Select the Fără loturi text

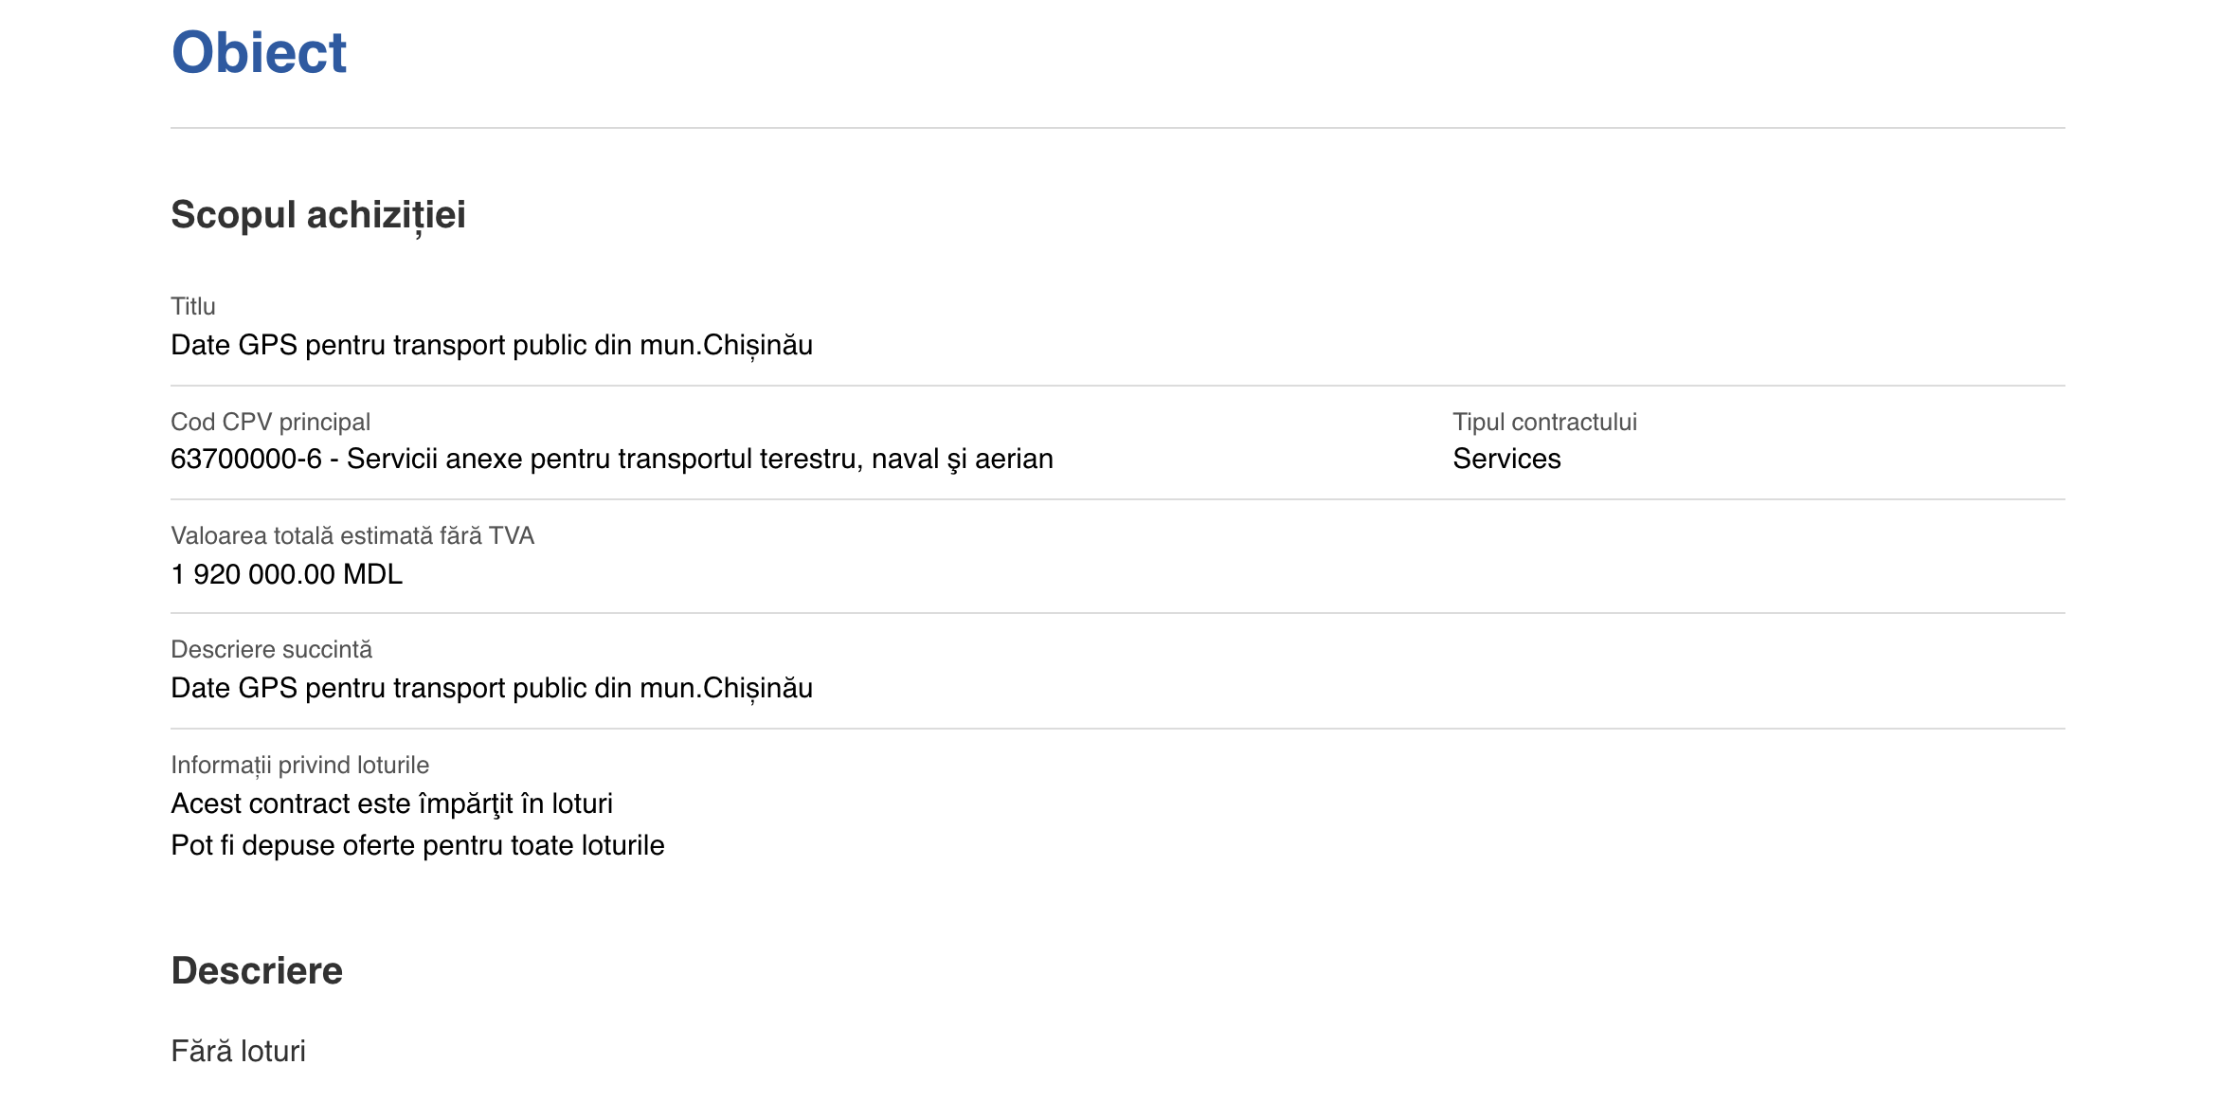coord(239,1051)
